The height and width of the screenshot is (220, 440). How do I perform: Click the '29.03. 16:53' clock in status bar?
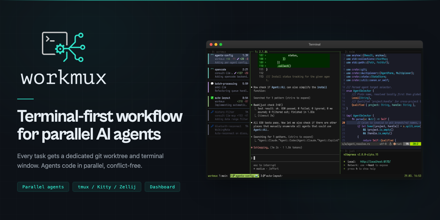[x=413, y=176]
